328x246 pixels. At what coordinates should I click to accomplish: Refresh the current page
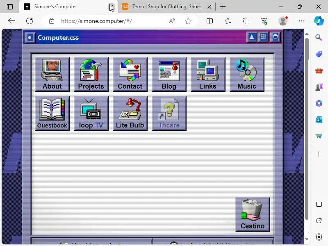(x=30, y=21)
